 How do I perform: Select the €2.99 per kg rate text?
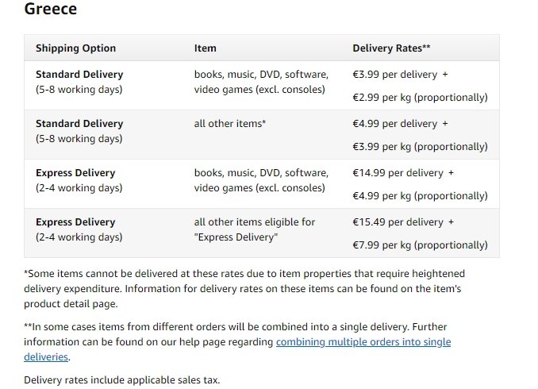click(420, 98)
